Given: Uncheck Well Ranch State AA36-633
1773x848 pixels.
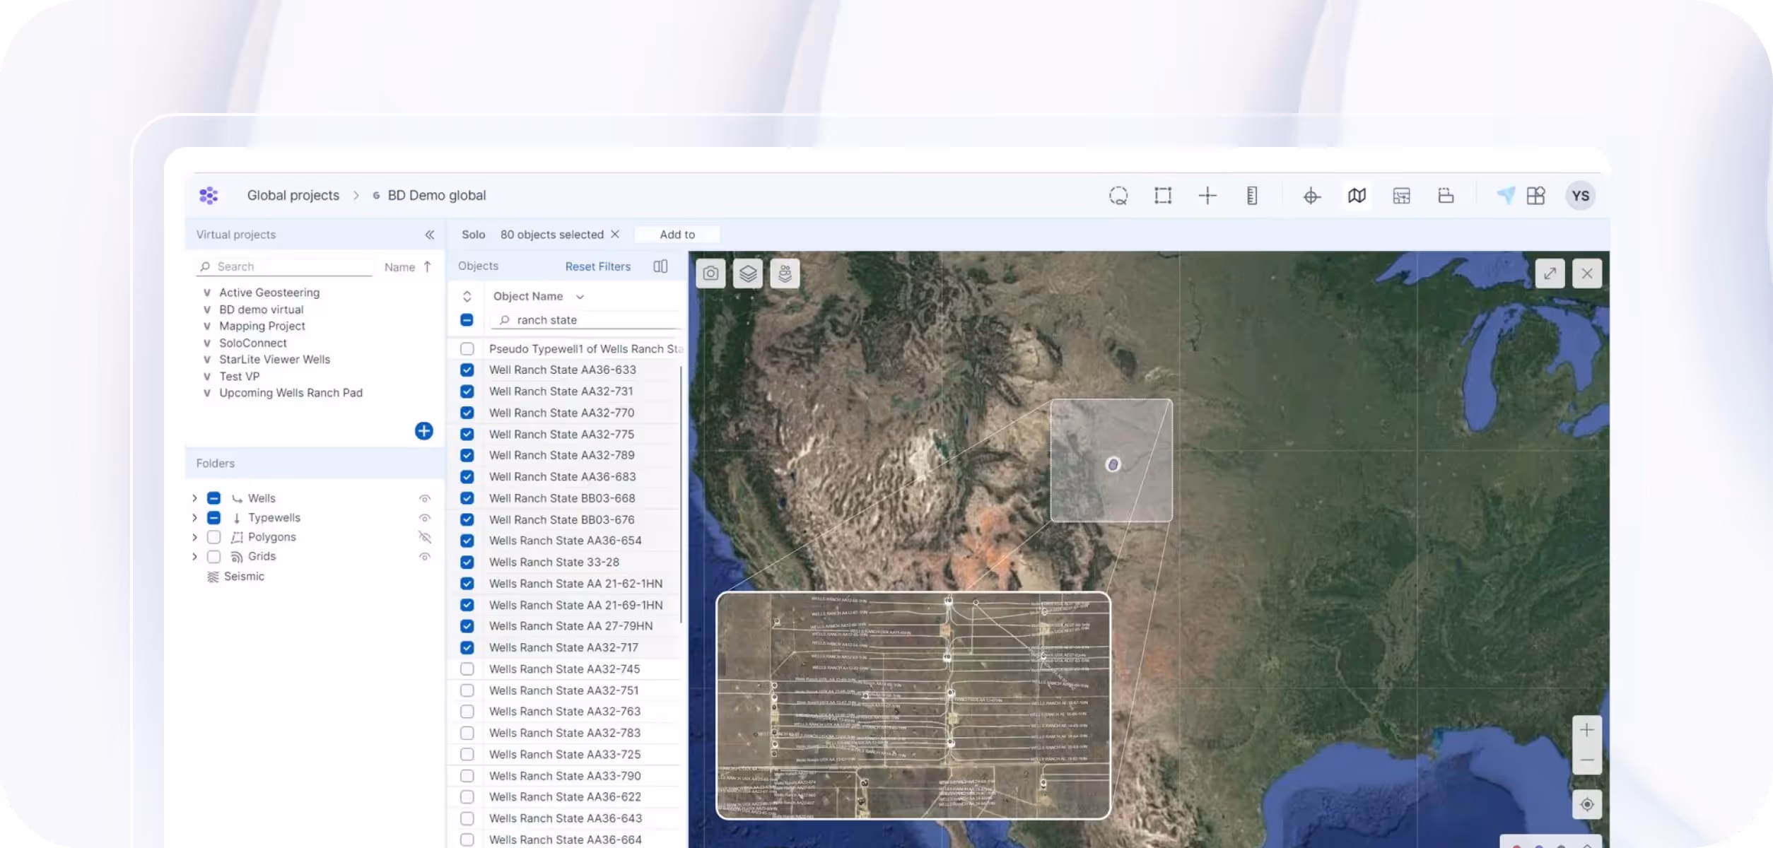Looking at the screenshot, I should click(467, 370).
